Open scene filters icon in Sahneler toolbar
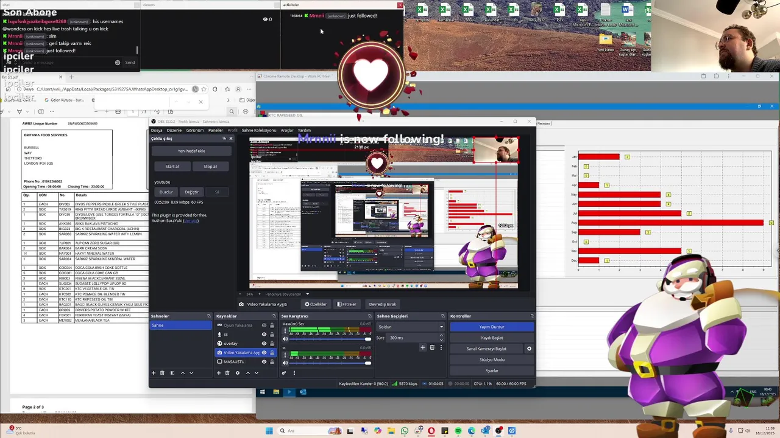Screen dimensions: 780x438 pos(172,373)
